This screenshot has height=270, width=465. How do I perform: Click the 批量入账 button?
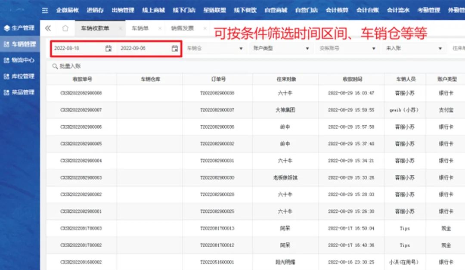[70, 66]
